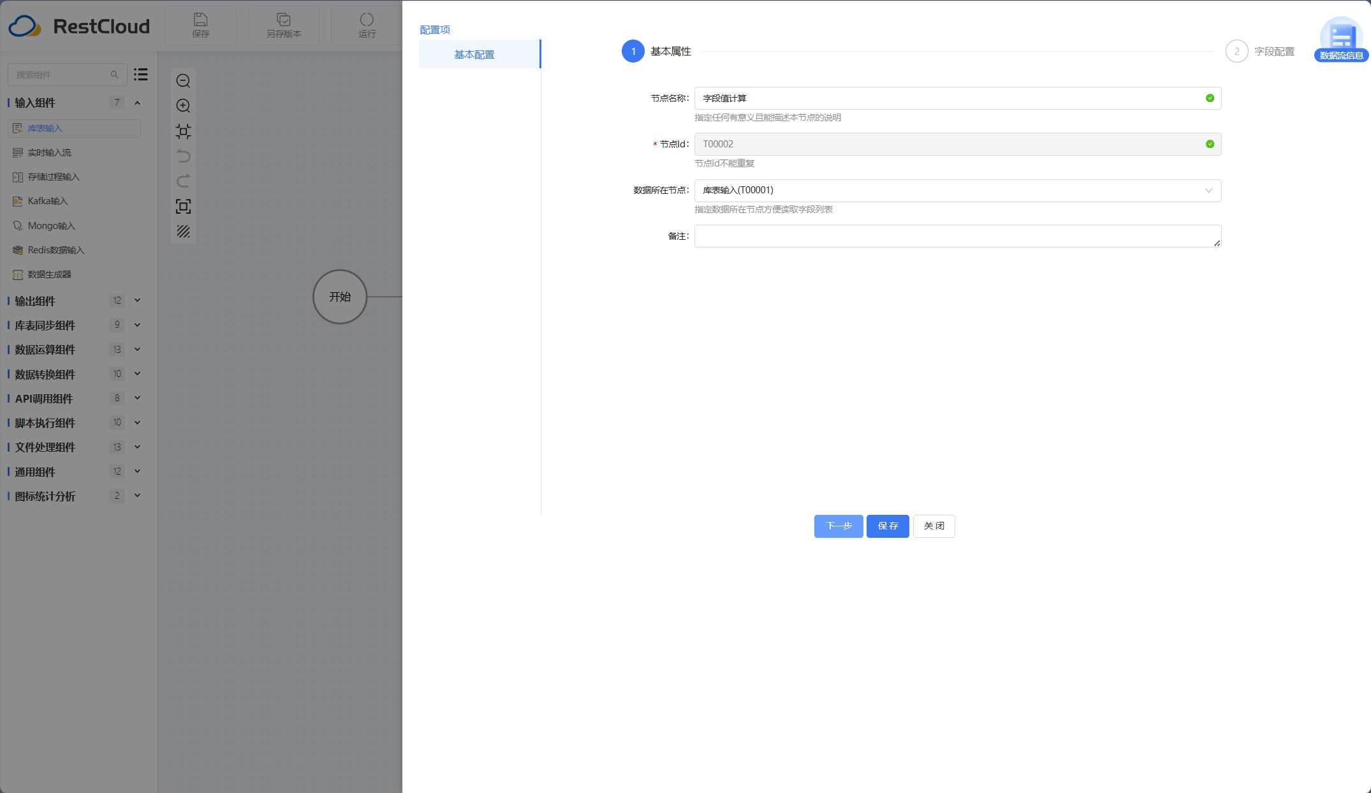Focus the 备注 textarea
Viewport: 1371px width, 793px height.
pyautogui.click(x=958, y=236)
